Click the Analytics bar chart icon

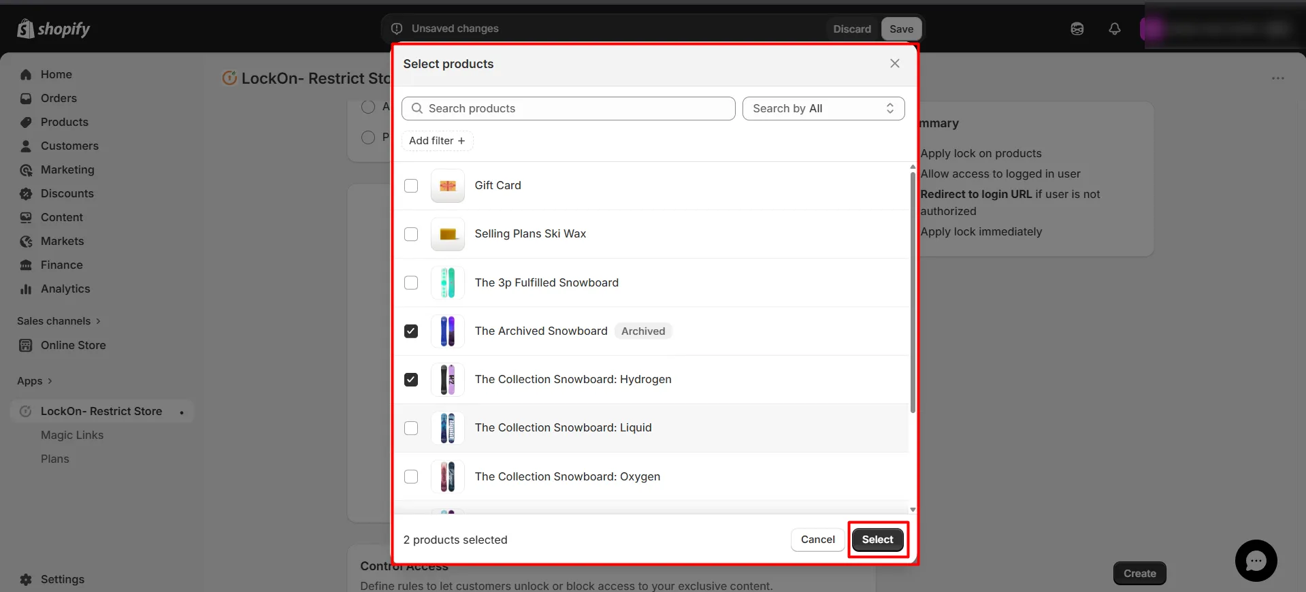[x=26, y=289]
